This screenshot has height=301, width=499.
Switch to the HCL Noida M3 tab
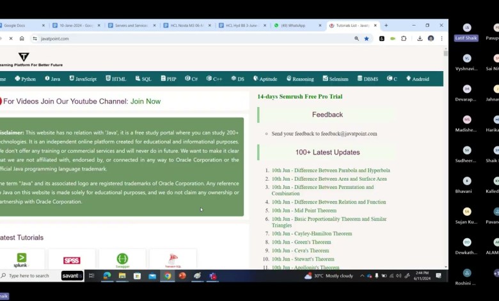pos(187,26)
